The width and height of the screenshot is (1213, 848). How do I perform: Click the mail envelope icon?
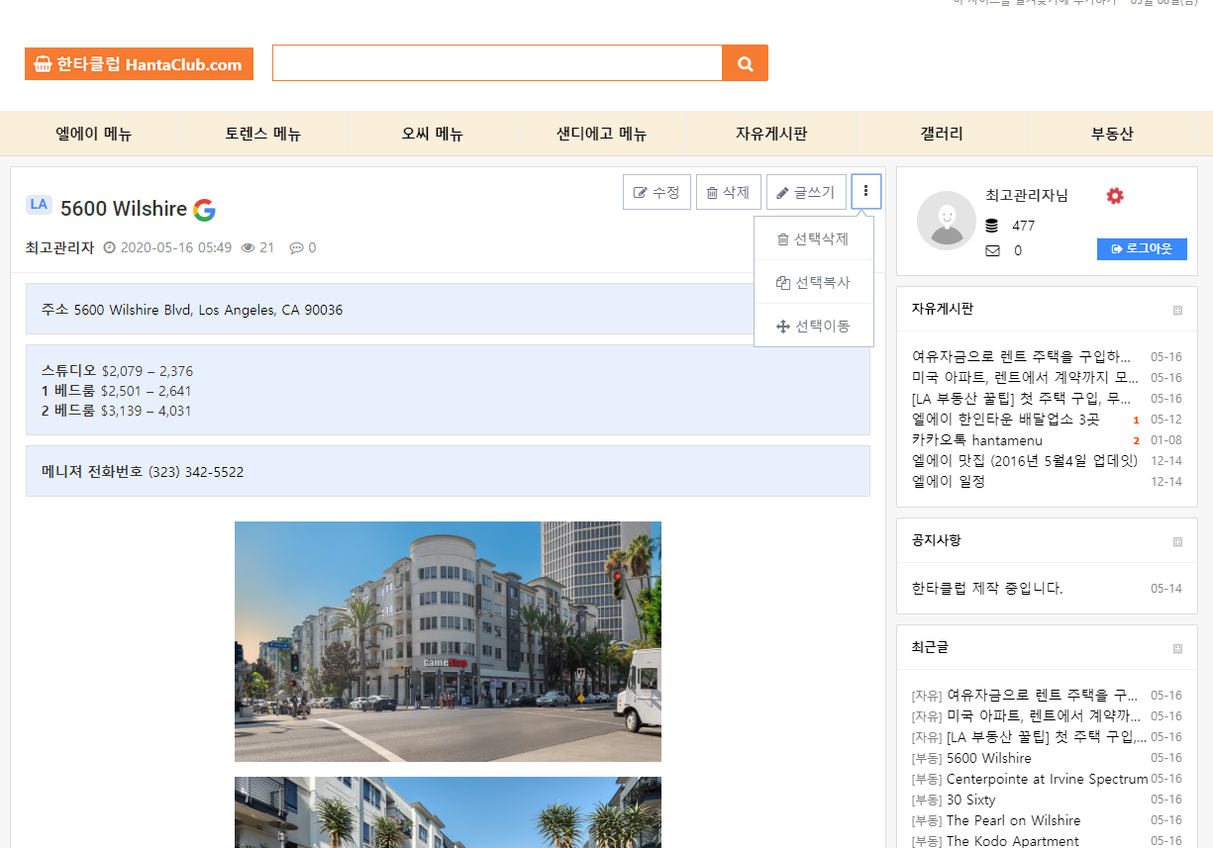click(992, 251)
